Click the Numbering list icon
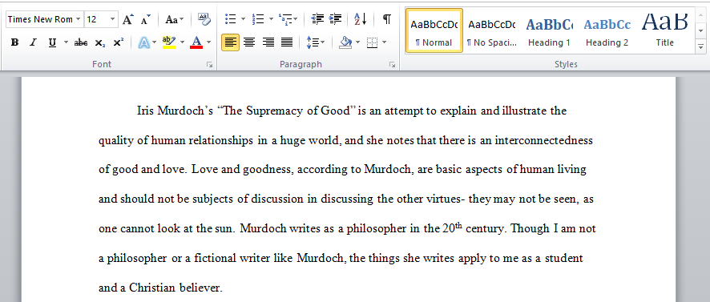This screenshot has width=710, height=302. [x=258, y=19]
